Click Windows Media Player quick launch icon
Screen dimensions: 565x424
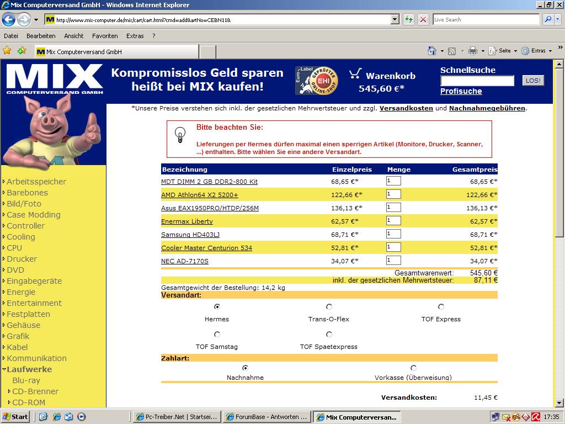tap(82, 417)
